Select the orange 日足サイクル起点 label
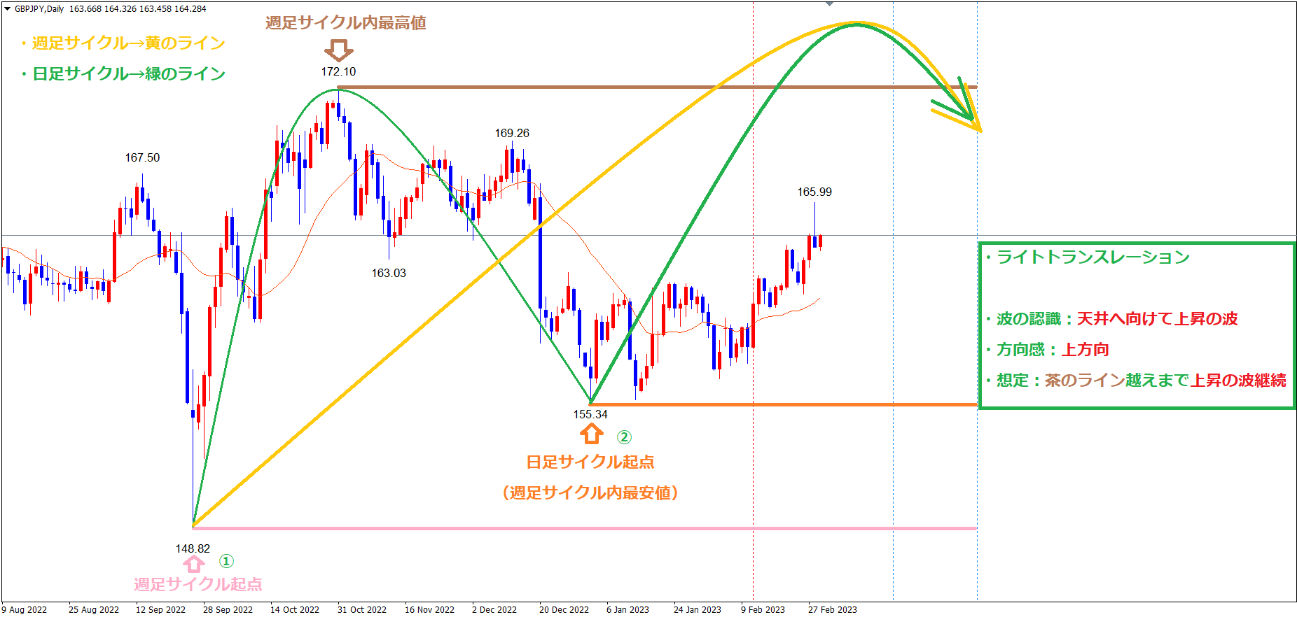This screenshot has height=617, width=1297. click(x=590, y=462)
